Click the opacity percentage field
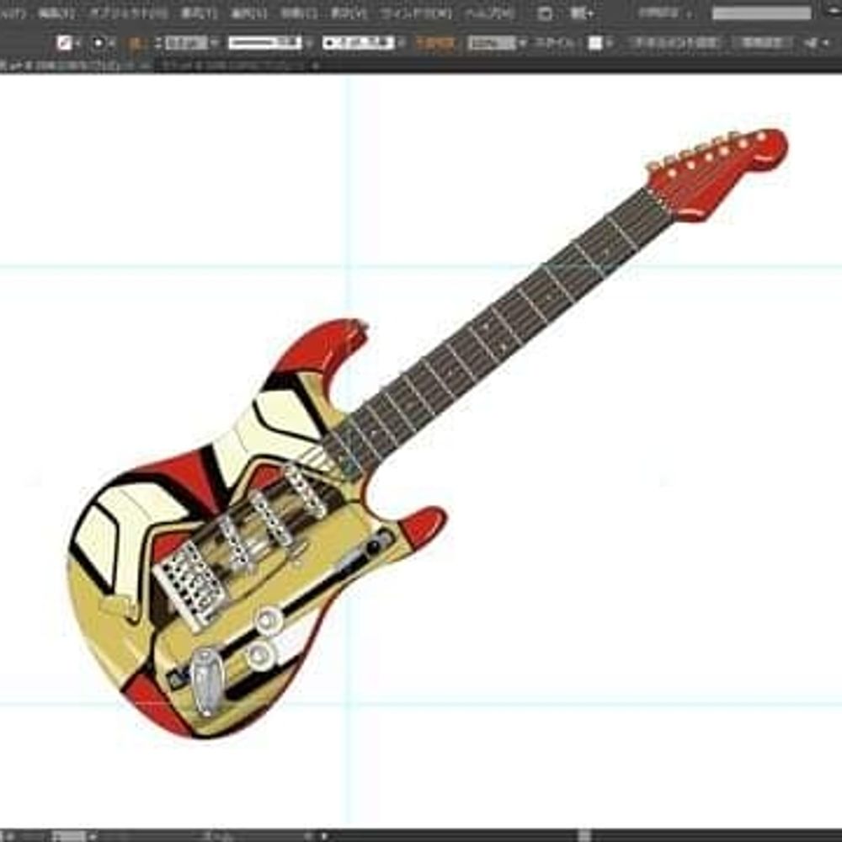The image size is (842, 842). [x=492, y=43]
